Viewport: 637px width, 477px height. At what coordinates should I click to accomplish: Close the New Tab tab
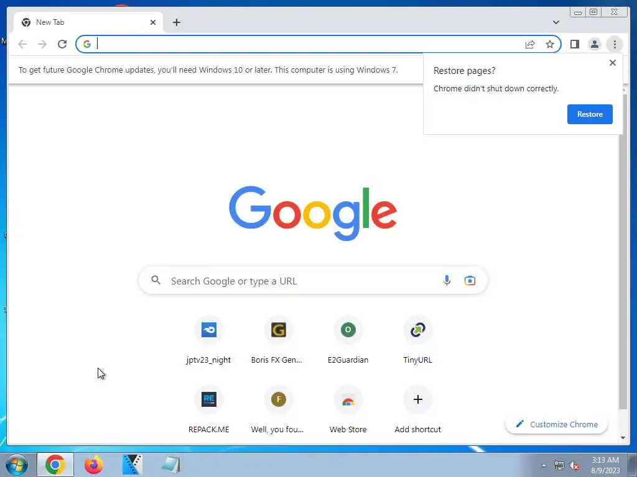153,22
